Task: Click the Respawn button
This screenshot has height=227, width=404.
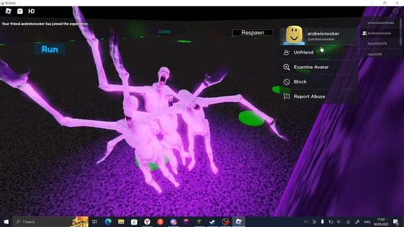Action: [x=252, y=33]
